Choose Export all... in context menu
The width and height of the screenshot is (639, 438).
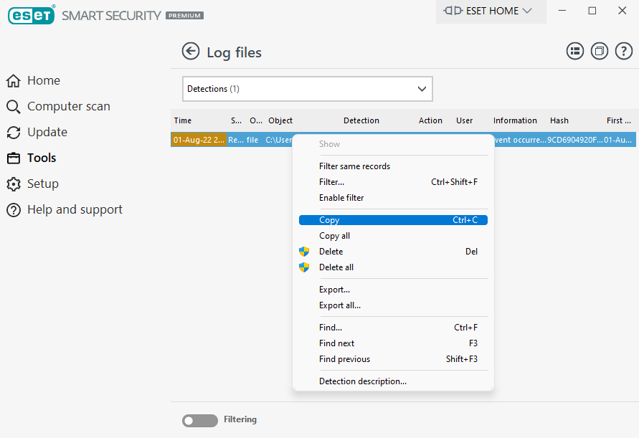click(340, 305)
